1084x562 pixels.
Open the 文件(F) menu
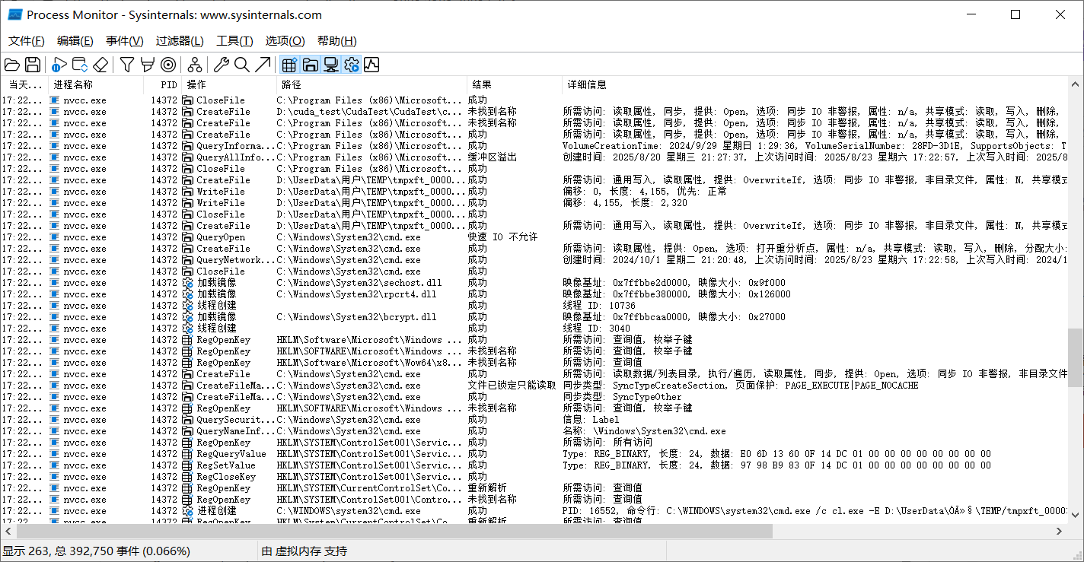27,41
